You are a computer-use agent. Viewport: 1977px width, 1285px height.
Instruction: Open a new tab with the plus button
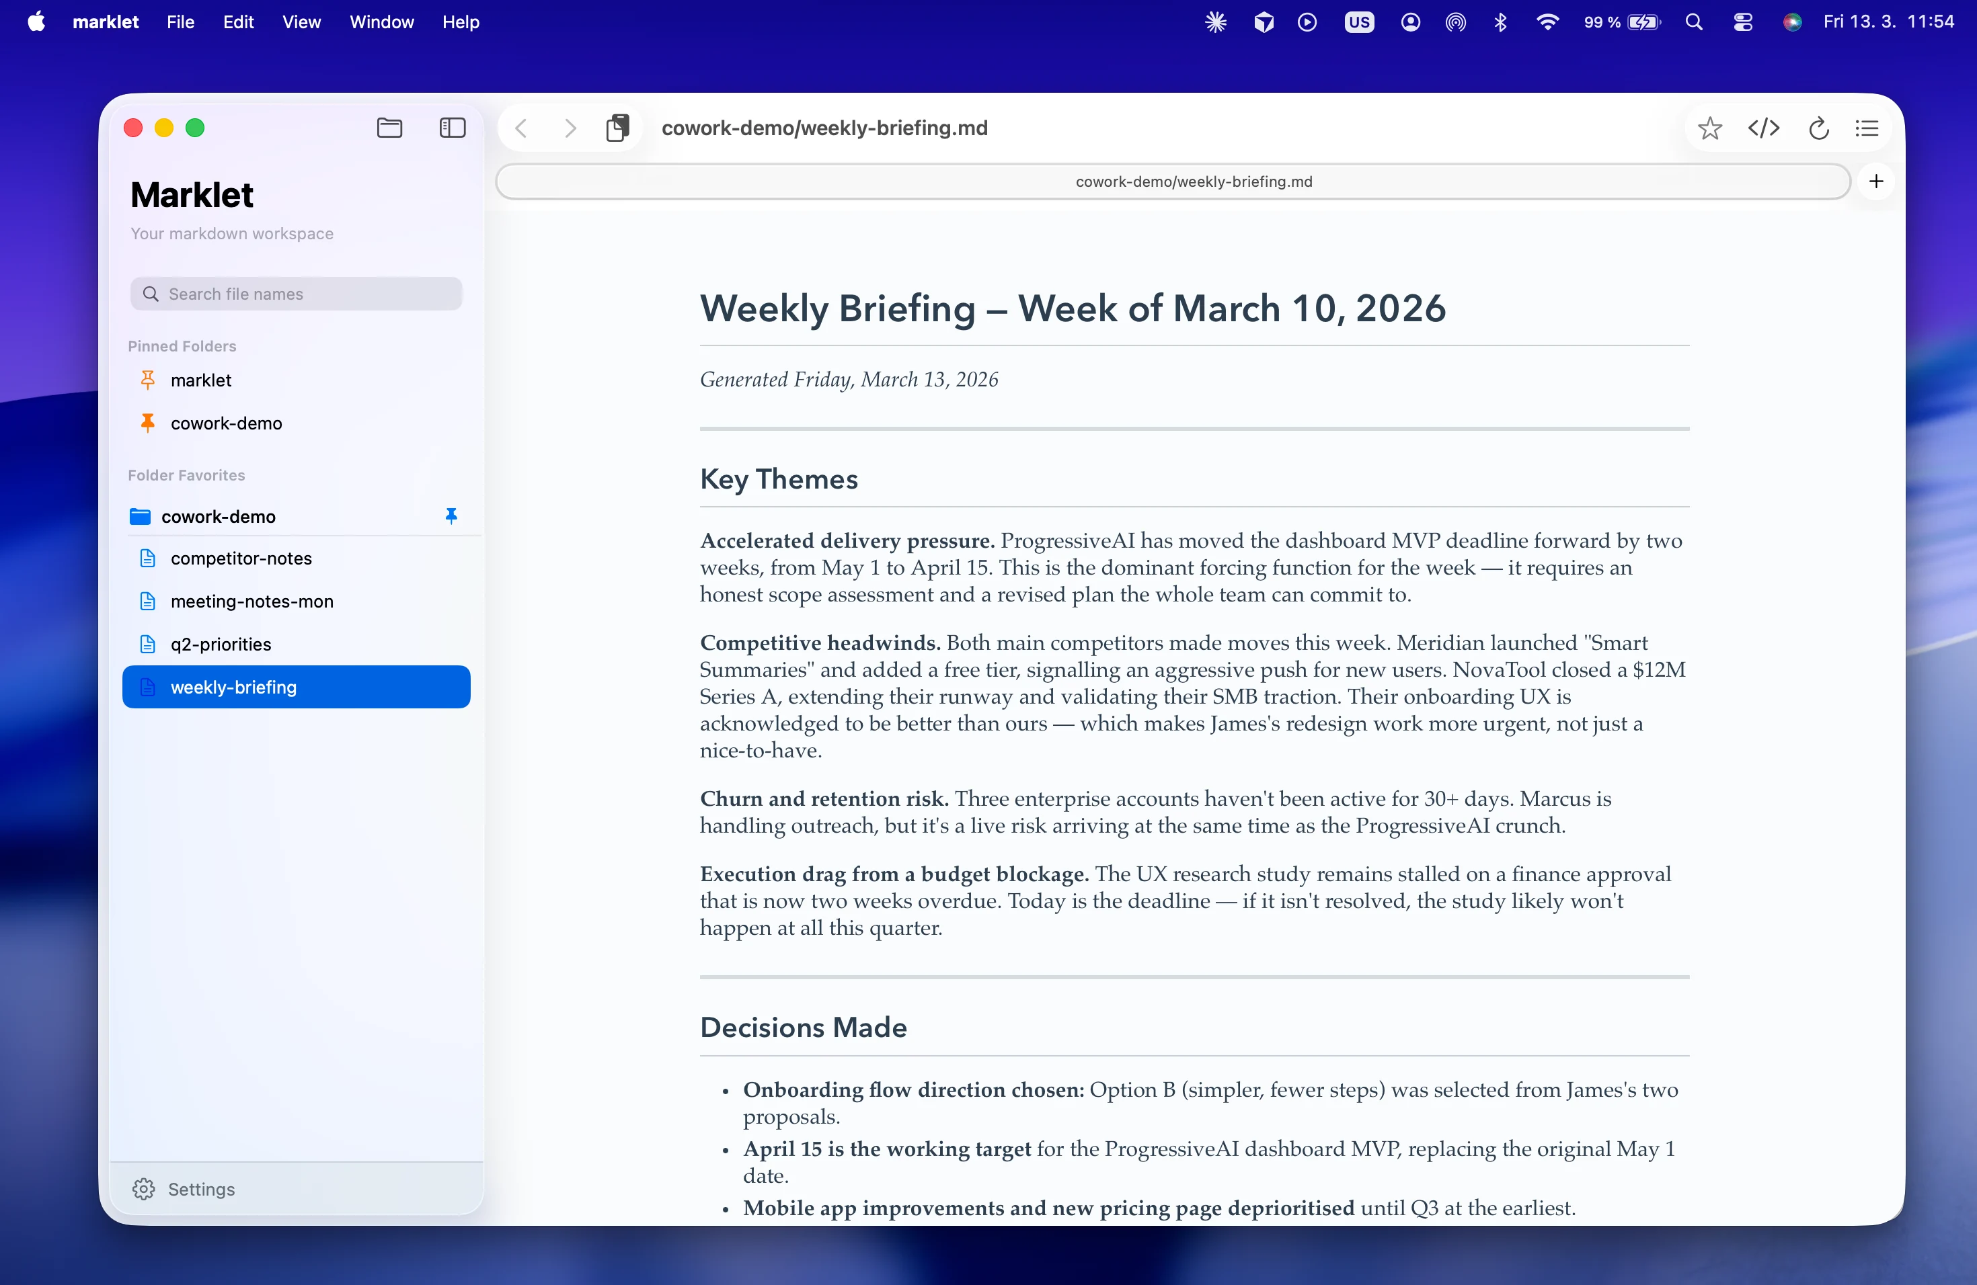click(x=1875, y=181)
